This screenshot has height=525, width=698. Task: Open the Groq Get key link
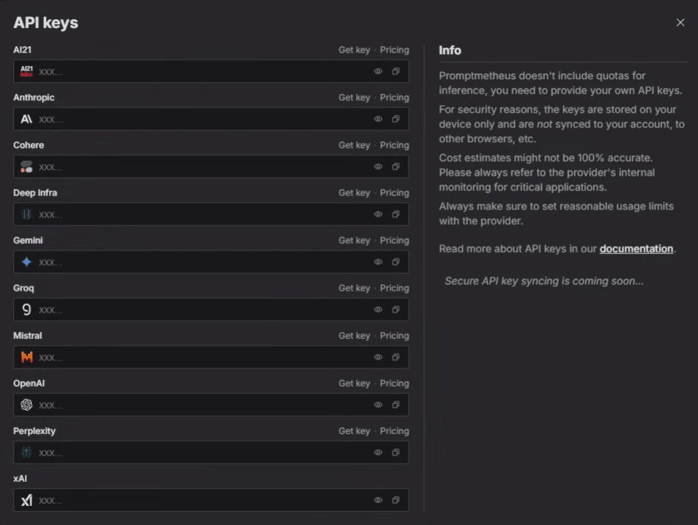coord(354,288)
